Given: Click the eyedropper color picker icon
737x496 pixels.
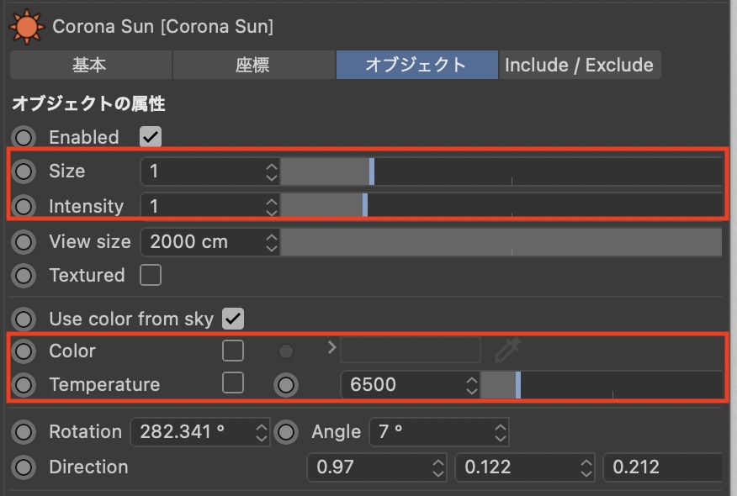Looking at the screenshot, I should (508, 350).
